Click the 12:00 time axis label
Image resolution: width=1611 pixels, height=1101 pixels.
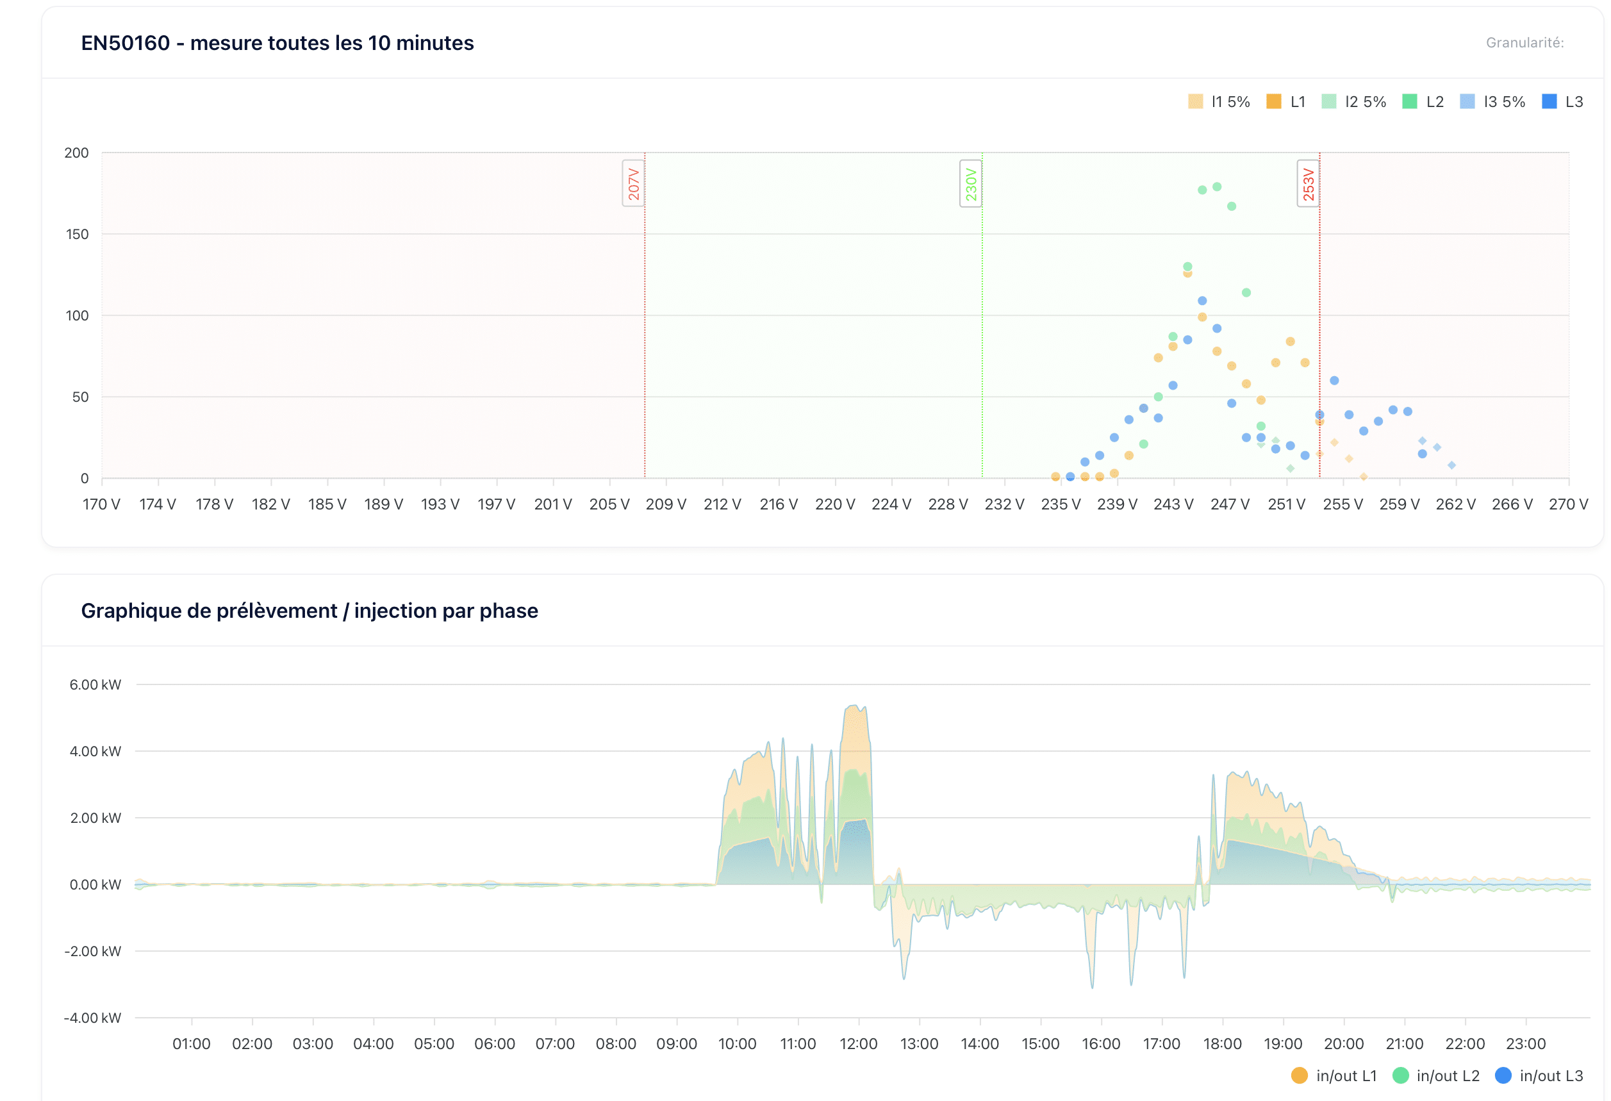858,1043
